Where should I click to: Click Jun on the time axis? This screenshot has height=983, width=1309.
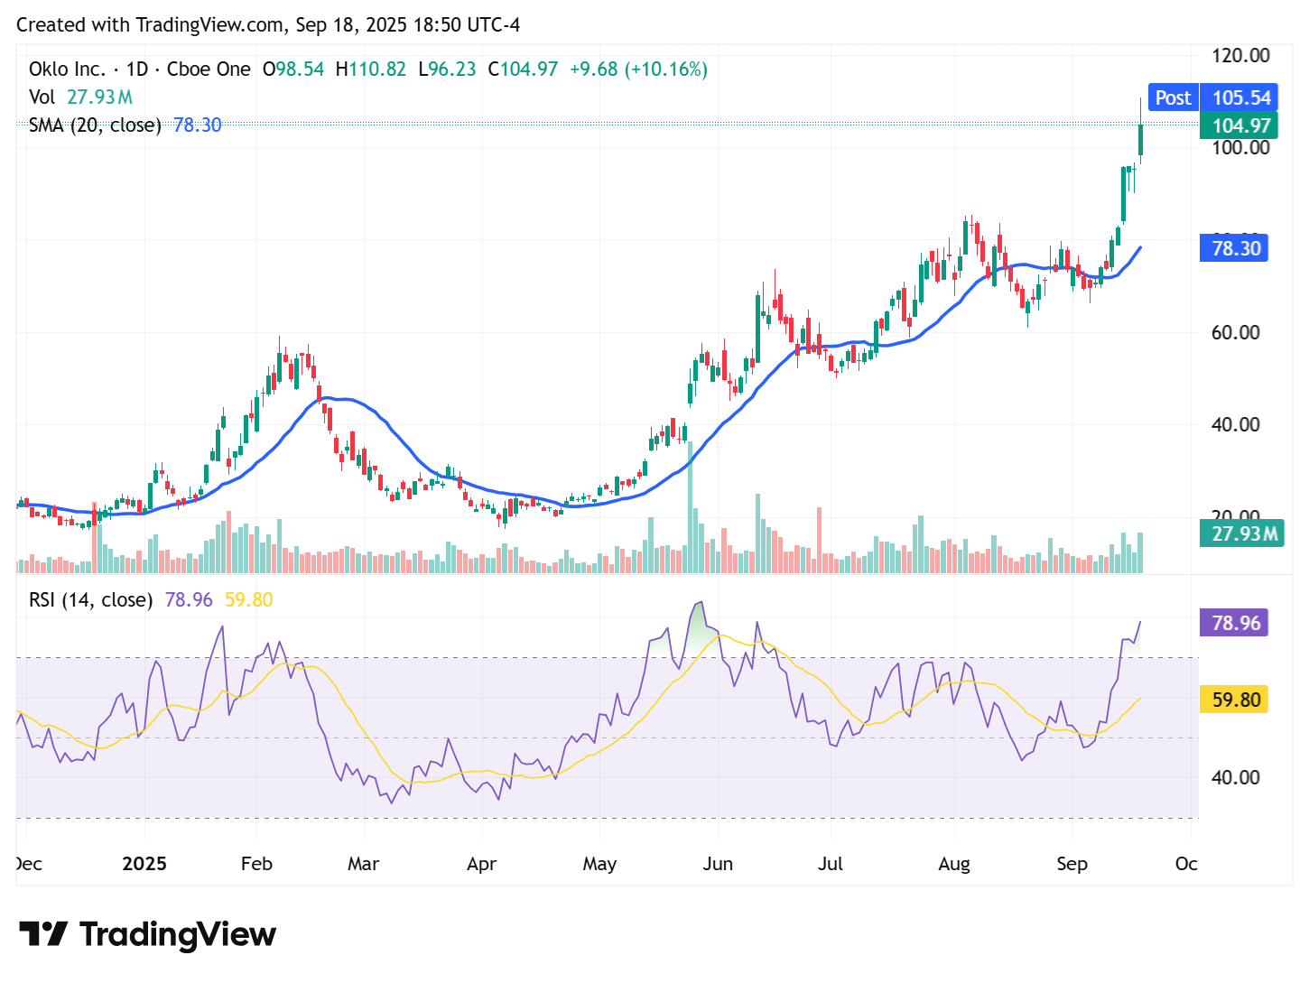point(718,864)
